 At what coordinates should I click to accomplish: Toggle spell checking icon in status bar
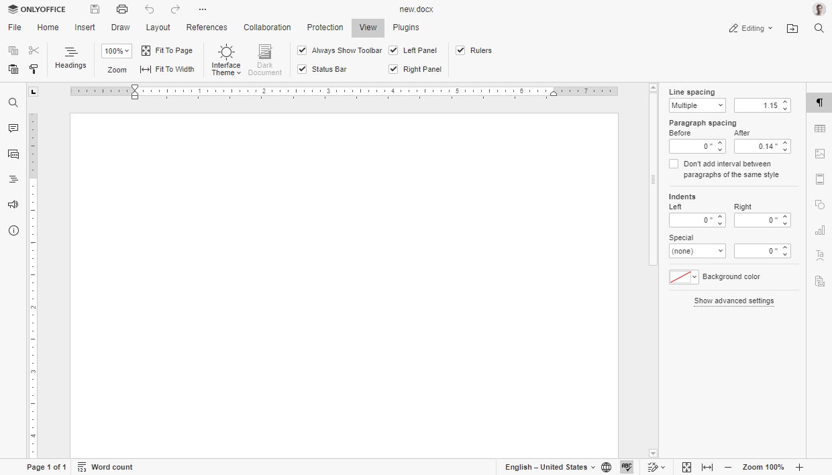pos(627,467)
